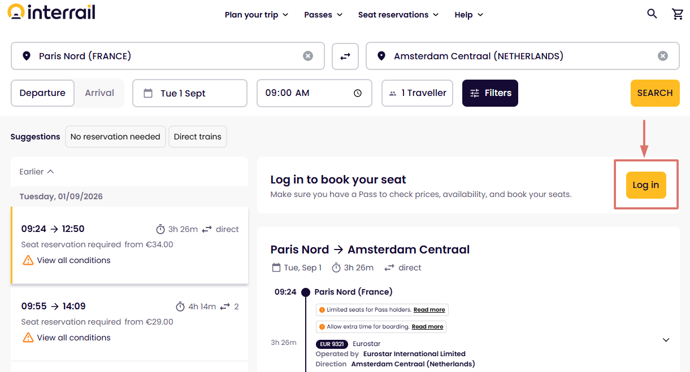Click the calendar icon beside Tue 1 Sept
The height and width of the screenshot is (372, 690).
[148, 93]
